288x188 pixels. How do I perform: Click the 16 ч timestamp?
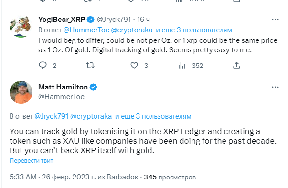[143, 19]
